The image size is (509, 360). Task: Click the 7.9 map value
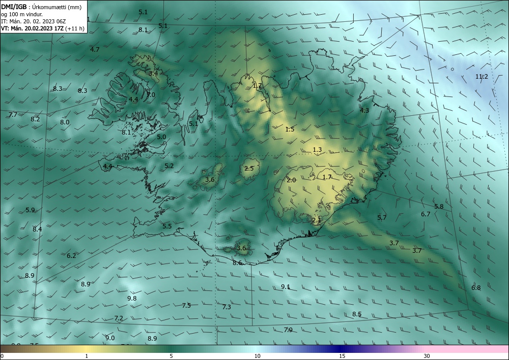(288, 330)
